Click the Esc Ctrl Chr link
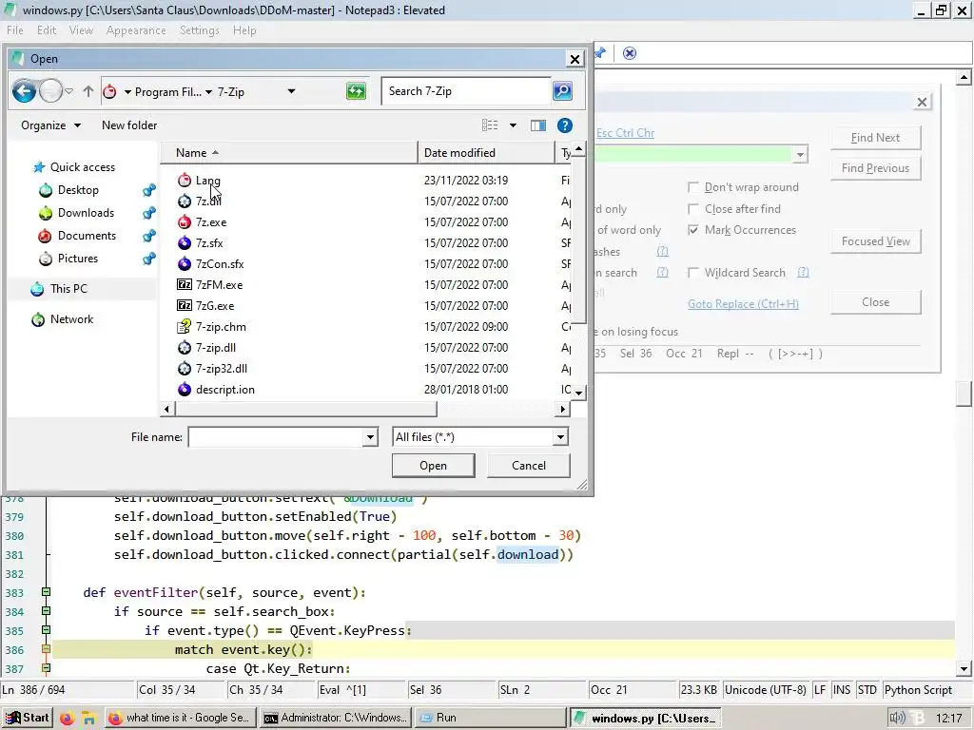Screen dimensions: 974x730 (625, 133)
